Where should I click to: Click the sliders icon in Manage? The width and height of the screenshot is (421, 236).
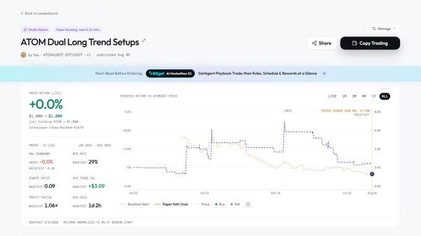click(x=374, y=28)
